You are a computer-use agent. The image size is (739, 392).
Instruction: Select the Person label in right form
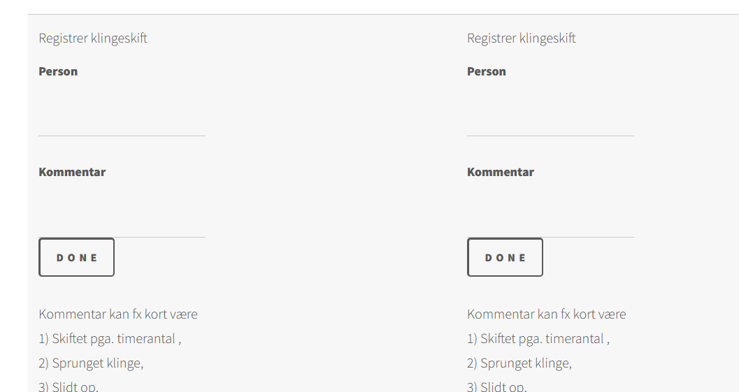(487, 71)
